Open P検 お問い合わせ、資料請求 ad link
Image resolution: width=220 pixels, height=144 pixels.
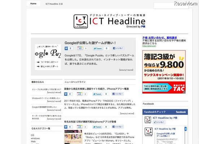pos(160,38)
